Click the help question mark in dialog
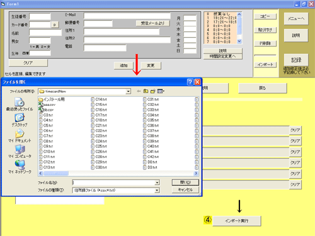This screenshot has height=236, width=315. (x=190, y=82)
